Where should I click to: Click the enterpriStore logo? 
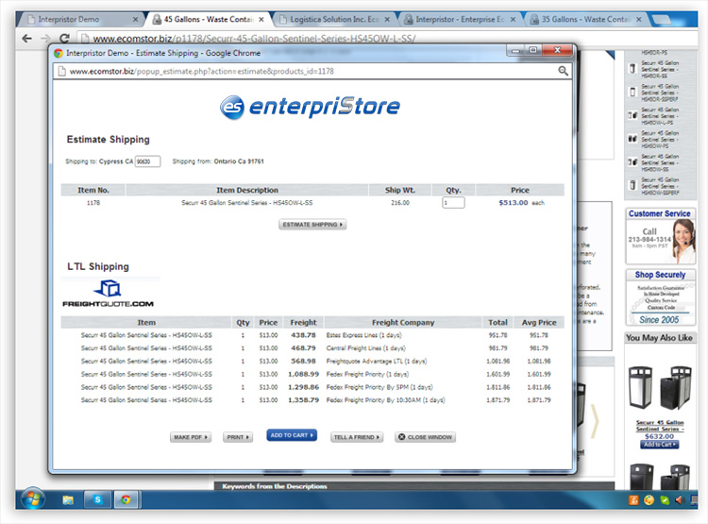coord(310,107)
